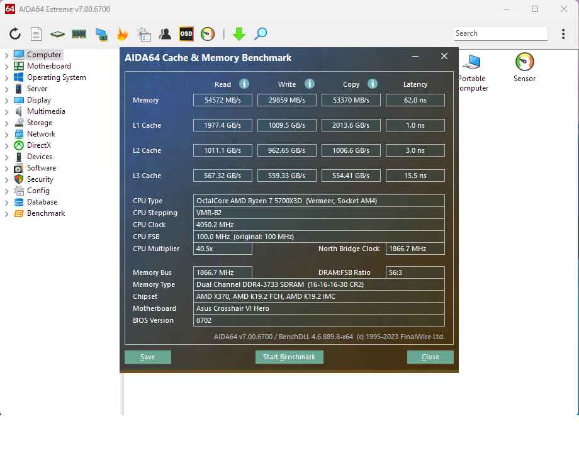Click the Memory Latency value 62.0 ns
The width and height of the screenshot is (579, 453).
415,100
